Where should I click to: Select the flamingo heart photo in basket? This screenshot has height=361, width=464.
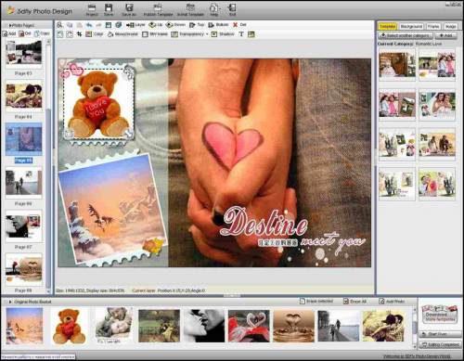(249, 326)
